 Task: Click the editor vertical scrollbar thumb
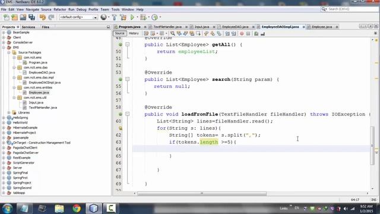pos(372,146)
